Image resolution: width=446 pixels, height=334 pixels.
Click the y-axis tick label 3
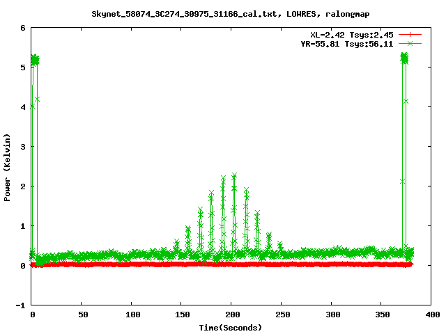click(x=23, y=147)
